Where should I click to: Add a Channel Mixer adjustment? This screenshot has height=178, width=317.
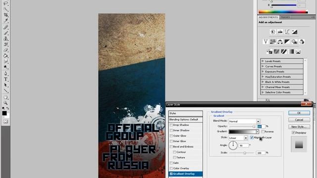click(302, 42)
